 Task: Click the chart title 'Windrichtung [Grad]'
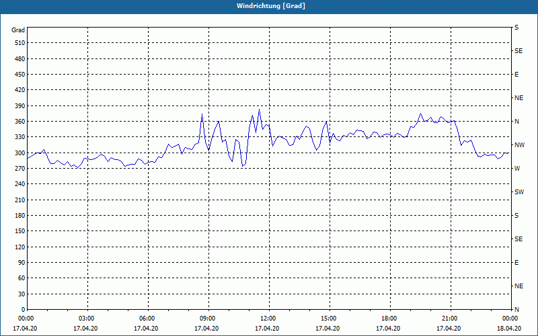click(271, 6)
